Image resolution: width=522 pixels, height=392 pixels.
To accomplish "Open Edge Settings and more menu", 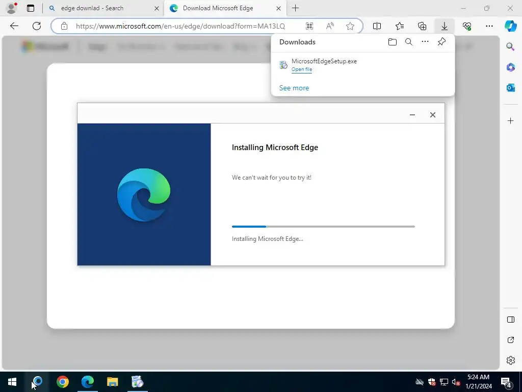I will click(489, 26).
